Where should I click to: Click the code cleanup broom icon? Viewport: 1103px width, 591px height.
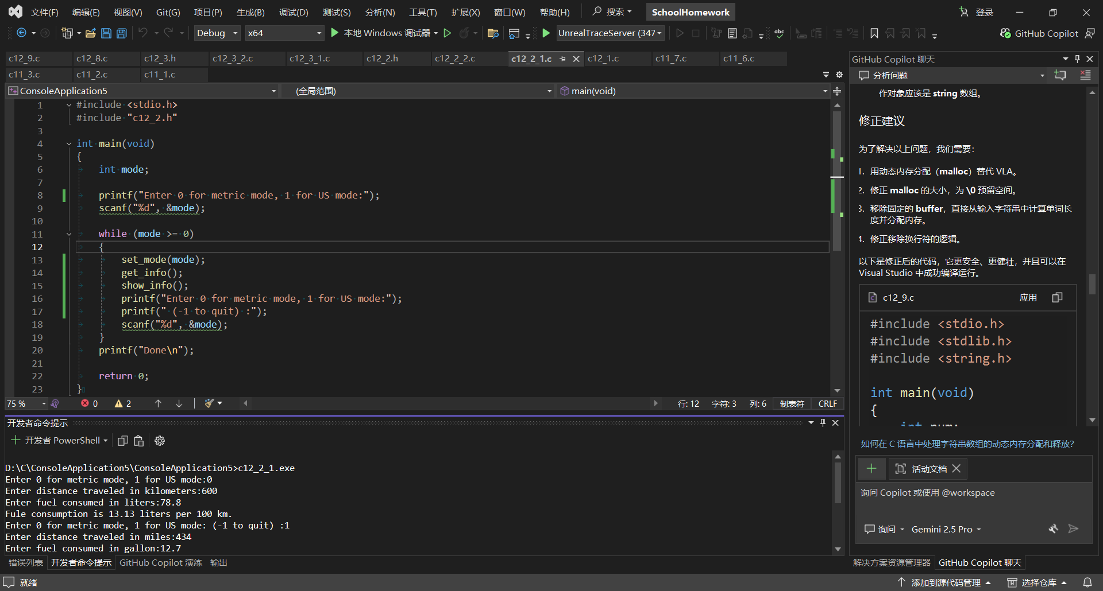tap(210, 403)
